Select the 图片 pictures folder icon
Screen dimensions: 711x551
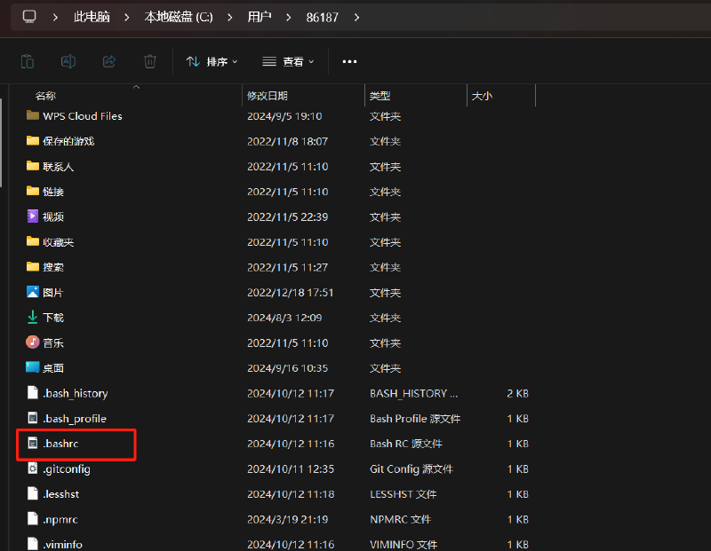pos(33,292)
